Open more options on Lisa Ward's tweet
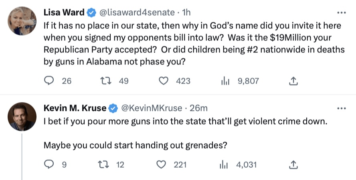Image resolution: width=356 pixels, height=180 pixels. [x=341, y=12]
